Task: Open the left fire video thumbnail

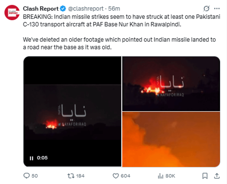Action: [72, 112]
